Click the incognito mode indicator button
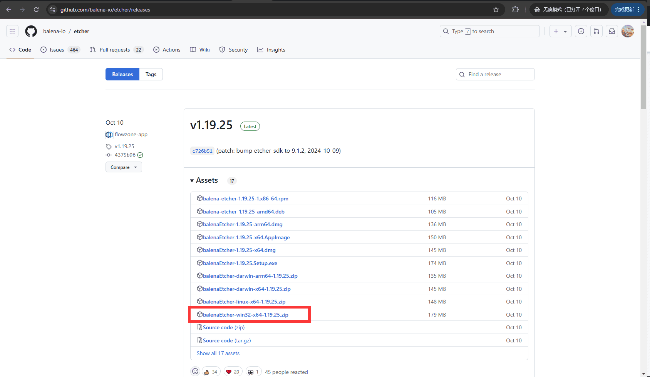This screenshot has width=650, height=377. point(568,10)
